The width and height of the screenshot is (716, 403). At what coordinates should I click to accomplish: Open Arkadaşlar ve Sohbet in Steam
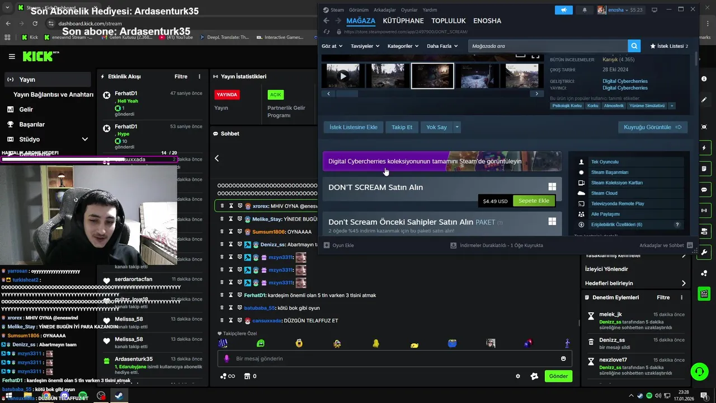(x=666, y=245)
